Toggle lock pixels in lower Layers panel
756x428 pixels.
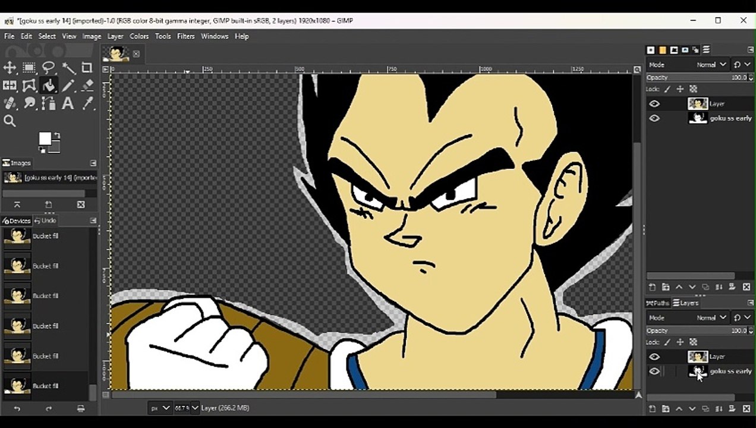[667, 342]
